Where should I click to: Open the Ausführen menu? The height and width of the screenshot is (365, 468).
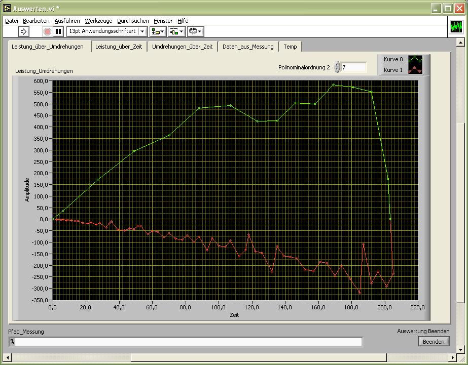coord(67,21)
